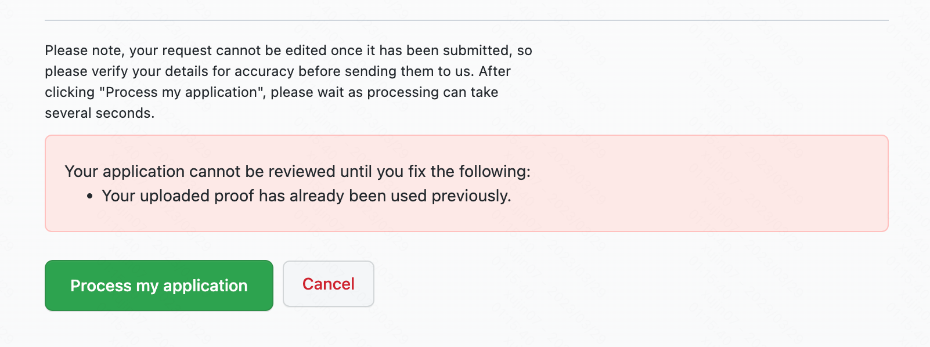
Task: Click the 'uploaded proof has already been used' message
Action: click(307, 196)
